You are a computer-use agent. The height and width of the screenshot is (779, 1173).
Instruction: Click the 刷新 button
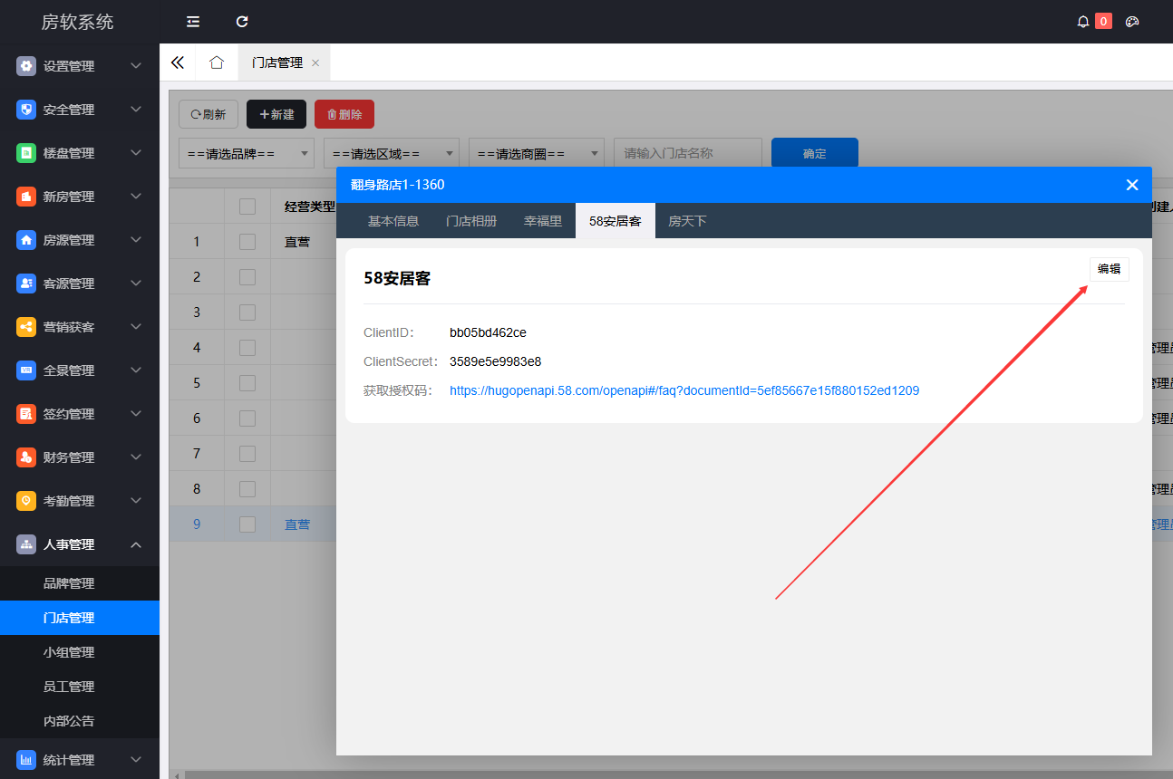208,114
